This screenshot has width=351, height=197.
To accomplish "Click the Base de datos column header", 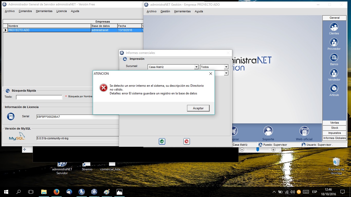I will coord(104,26).
